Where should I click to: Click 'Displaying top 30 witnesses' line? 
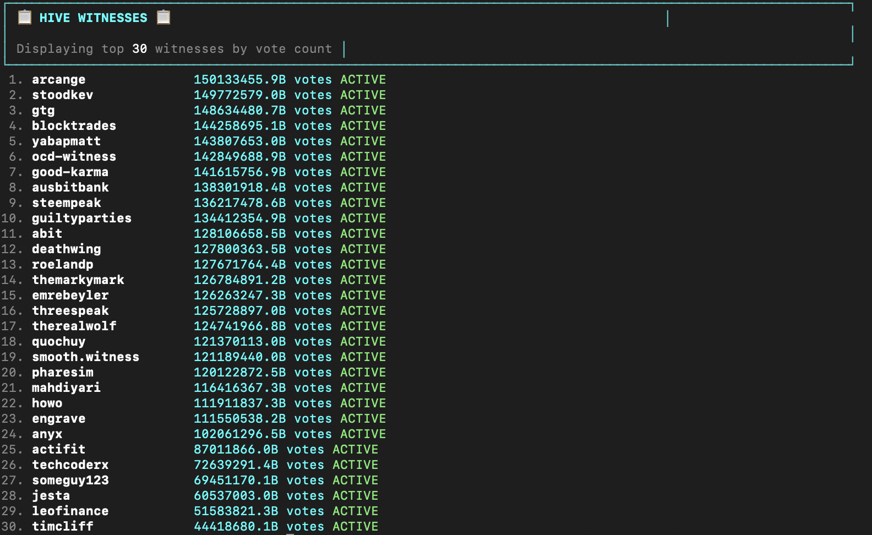(x=175, y=48)
